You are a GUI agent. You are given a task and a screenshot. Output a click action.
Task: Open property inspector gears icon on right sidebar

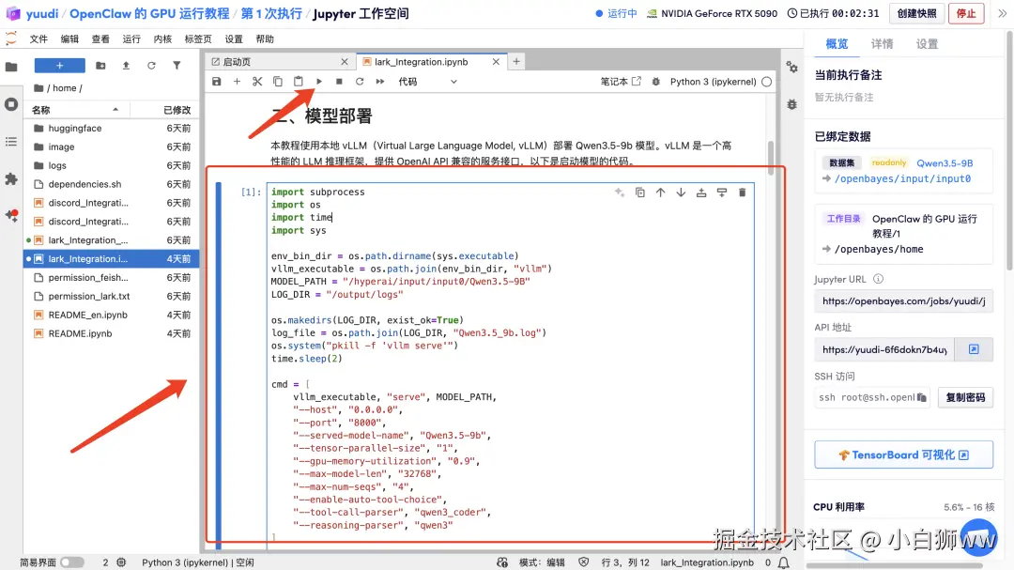coord(792,67)
